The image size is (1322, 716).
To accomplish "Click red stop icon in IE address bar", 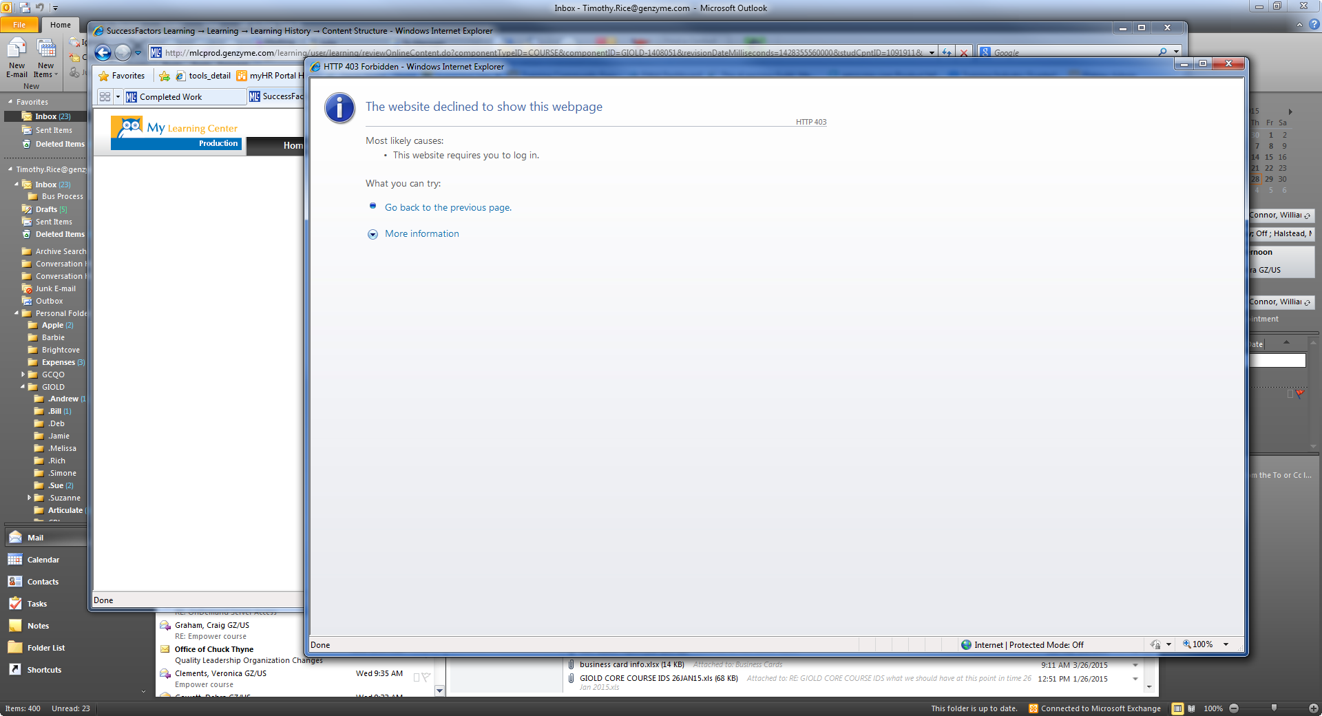I will click(x=964, y=52).
